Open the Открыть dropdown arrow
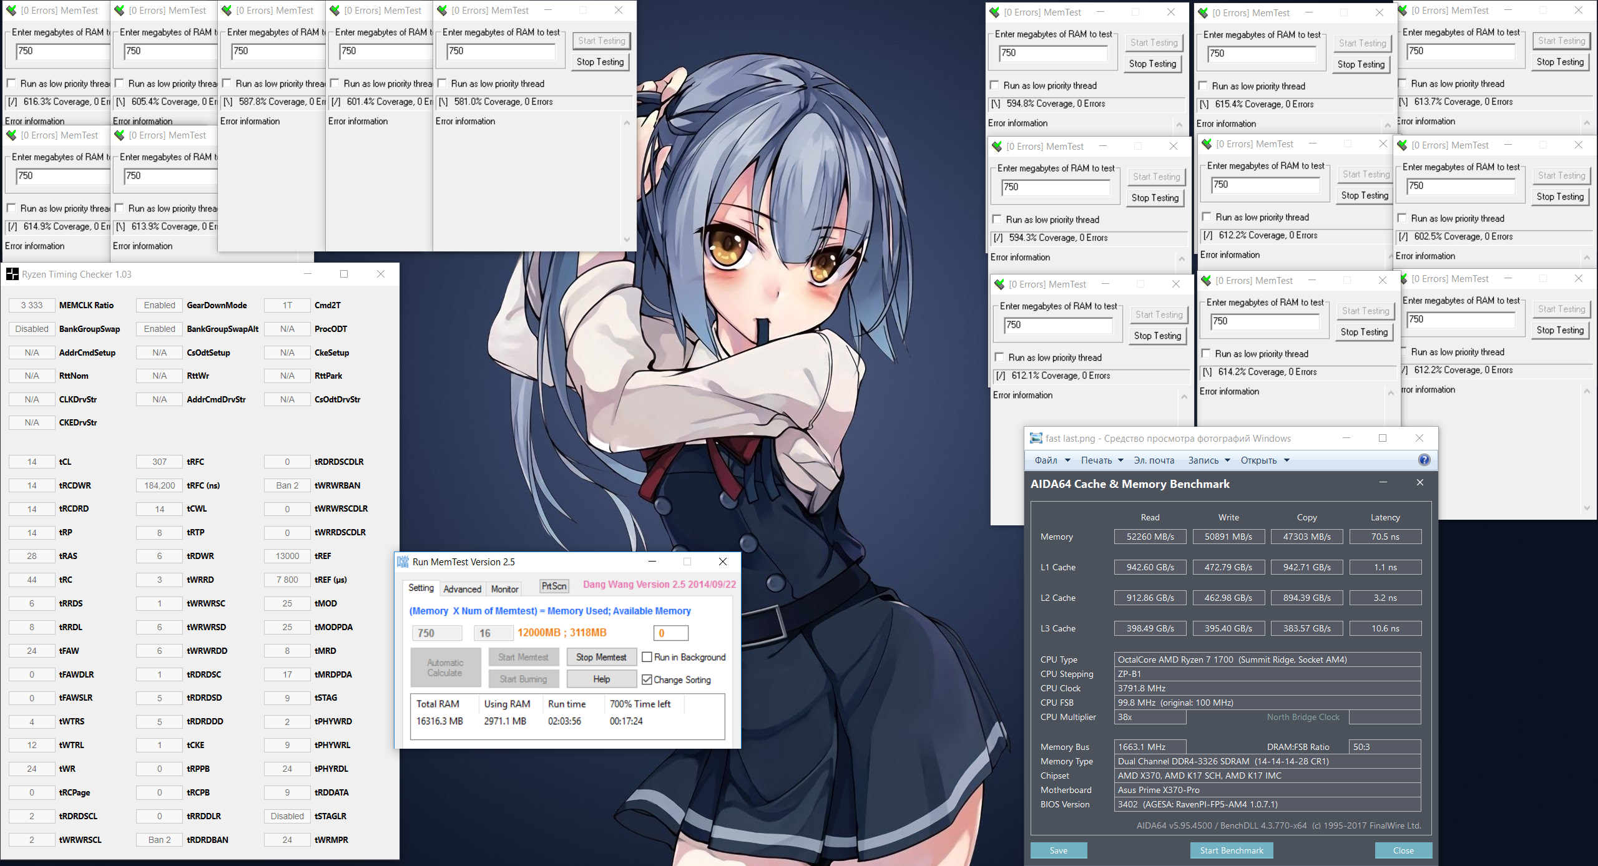1598x866 pixels. (1287, 460)
